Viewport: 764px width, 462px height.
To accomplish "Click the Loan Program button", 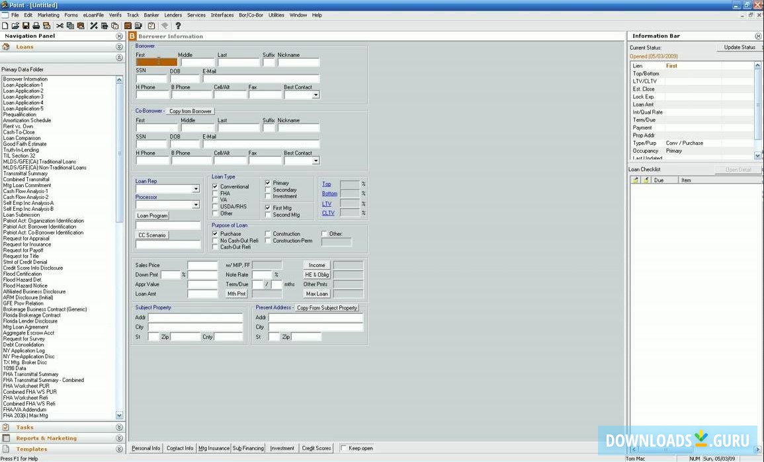I will point(153,215).
